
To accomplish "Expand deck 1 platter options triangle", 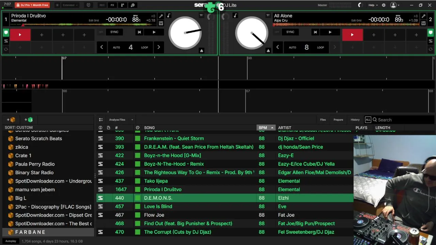I will (x=201, y=16).
